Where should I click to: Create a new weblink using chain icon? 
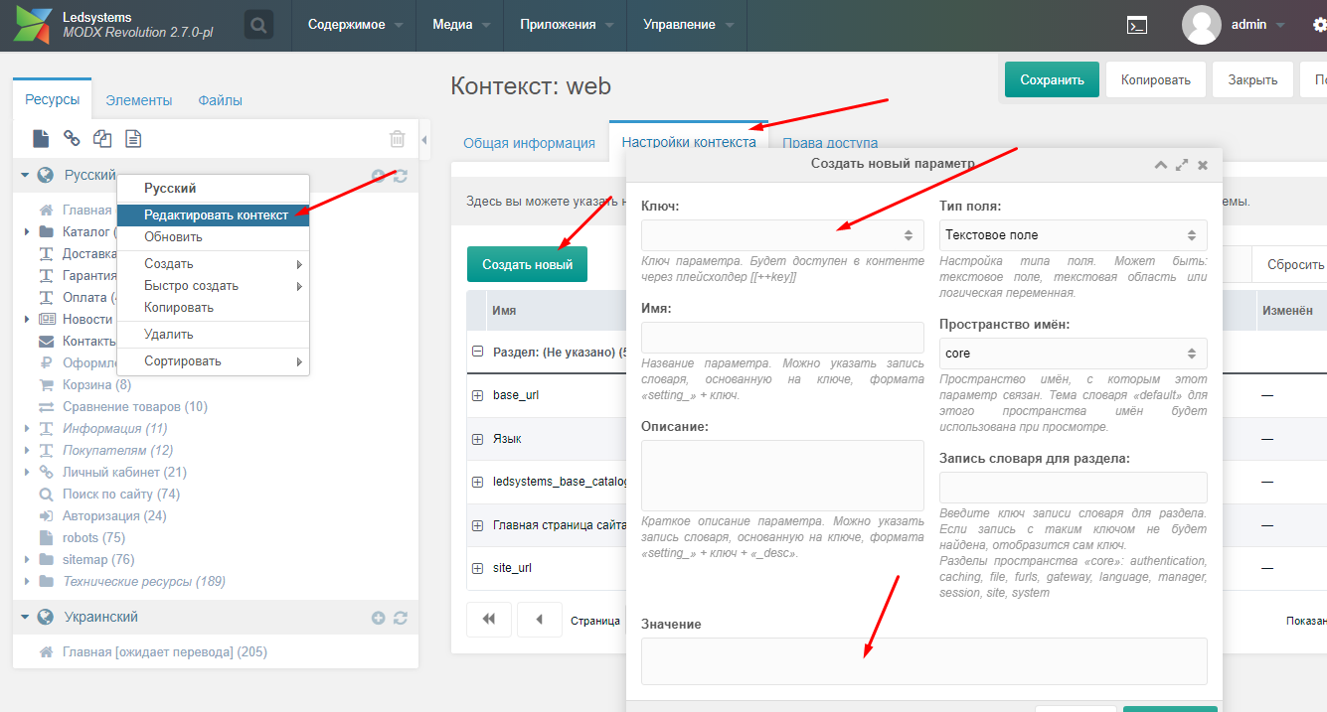[x=72, y=139]
